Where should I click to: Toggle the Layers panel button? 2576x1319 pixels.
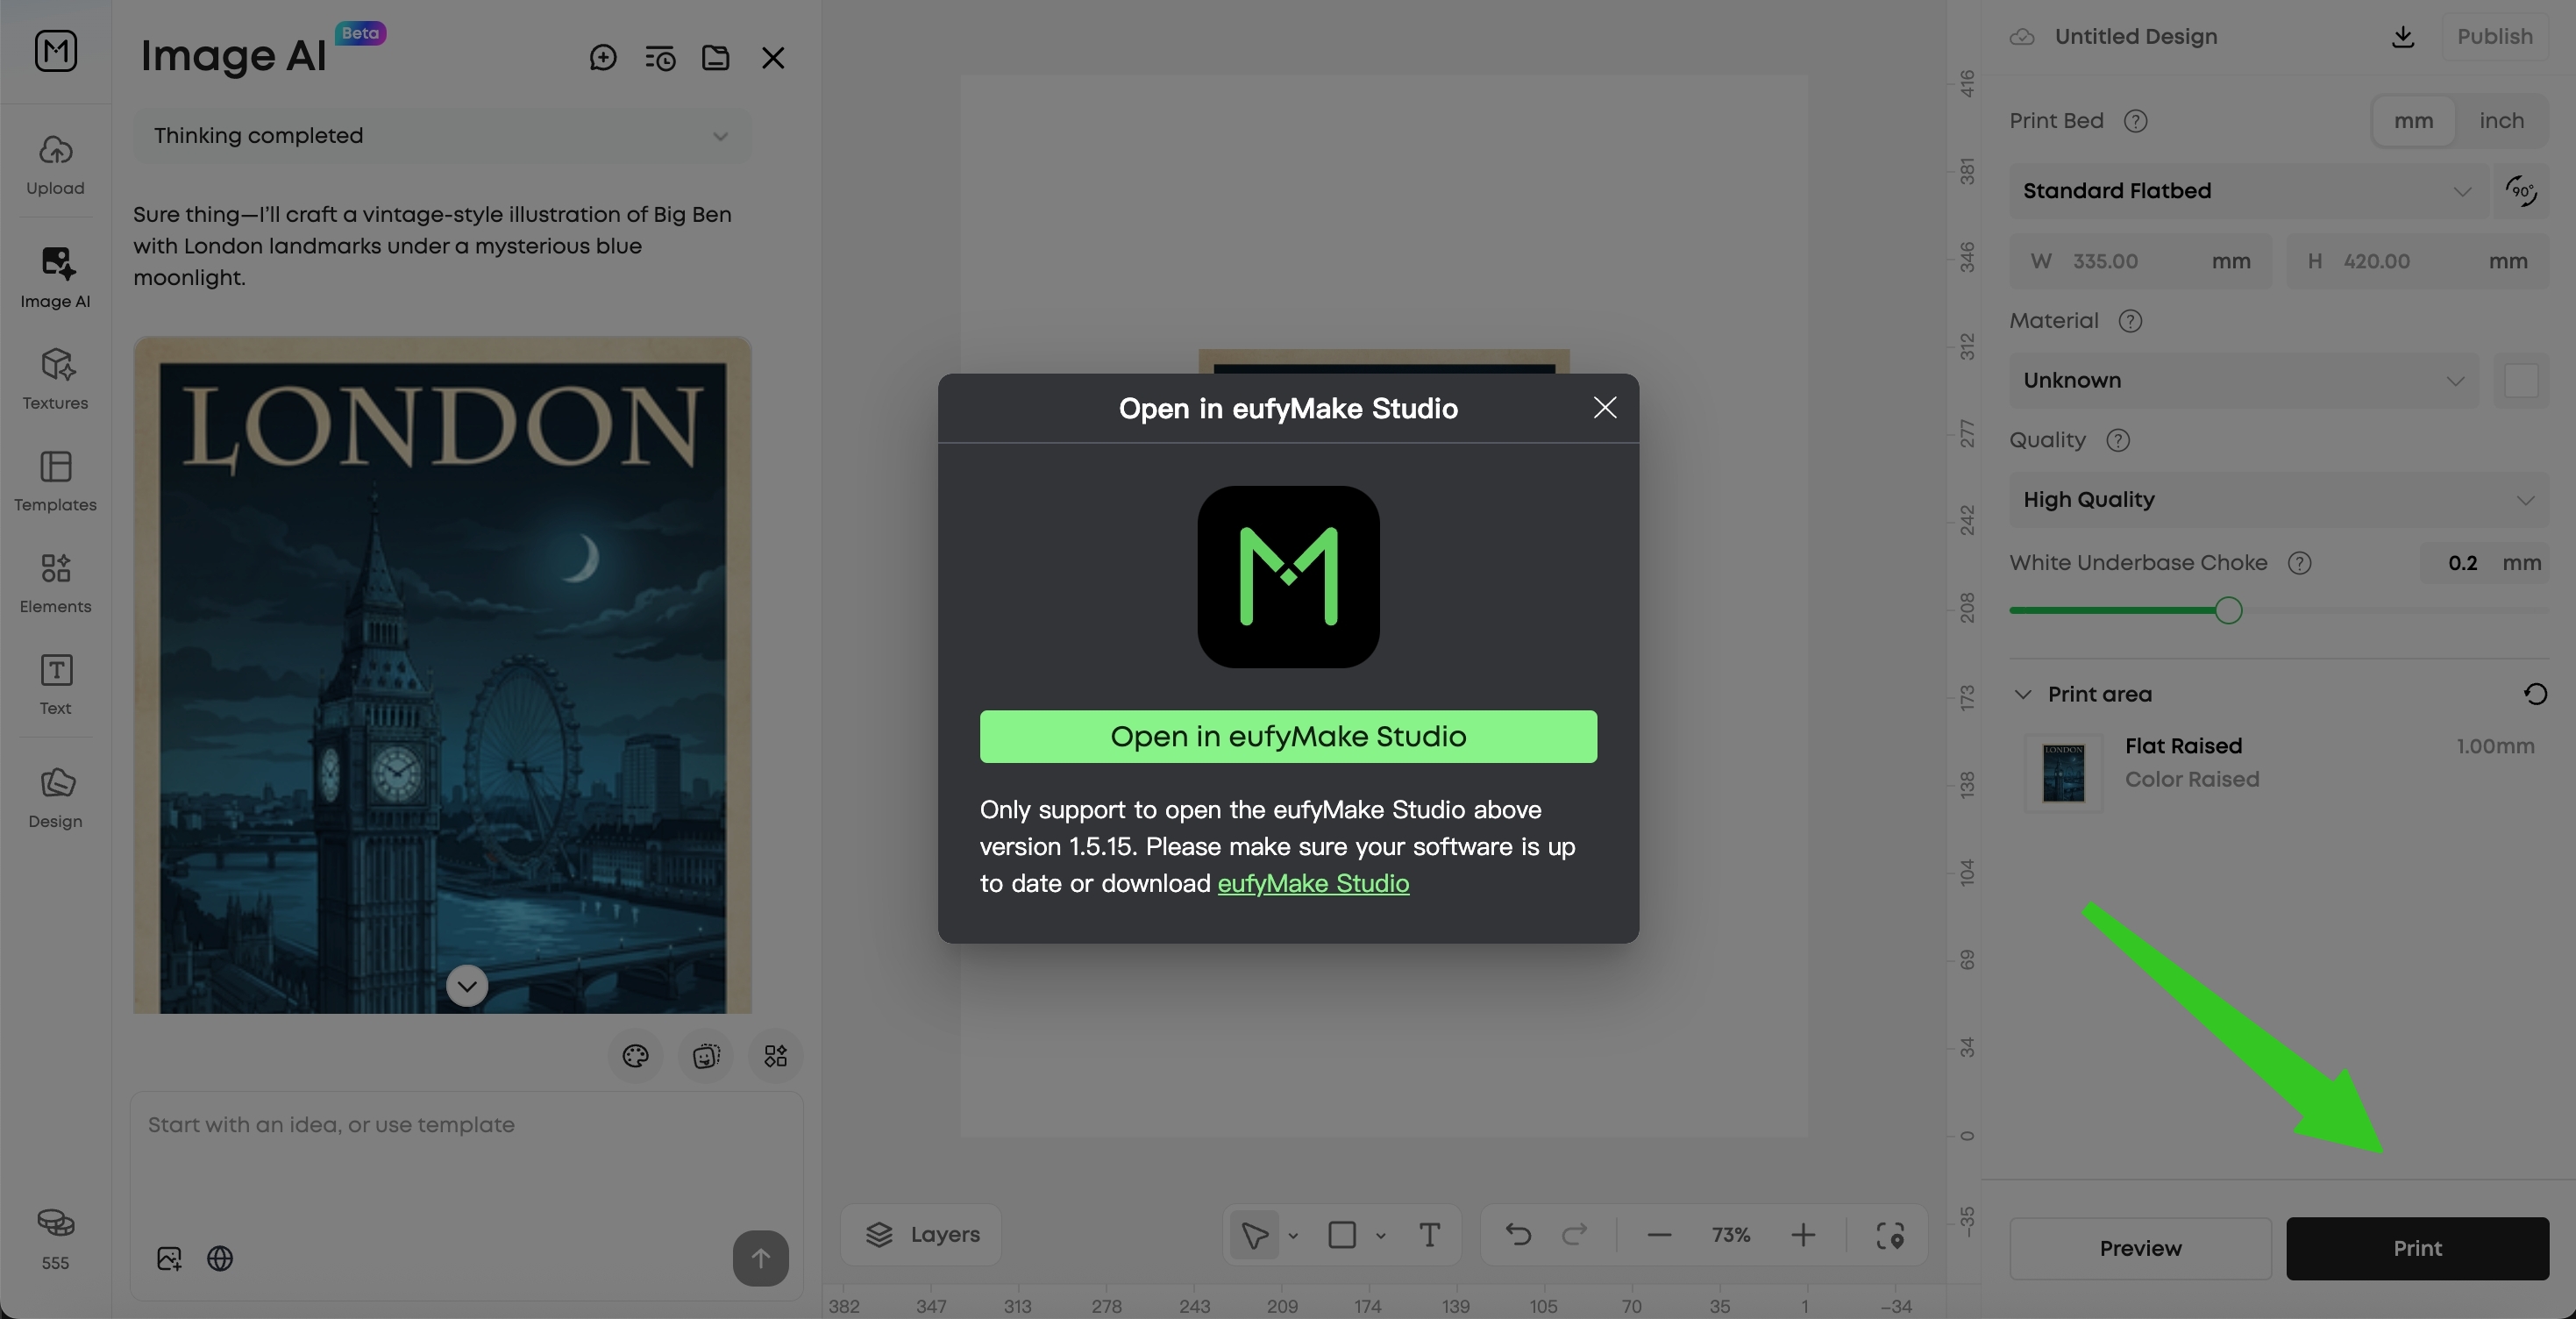point(921,1235)
